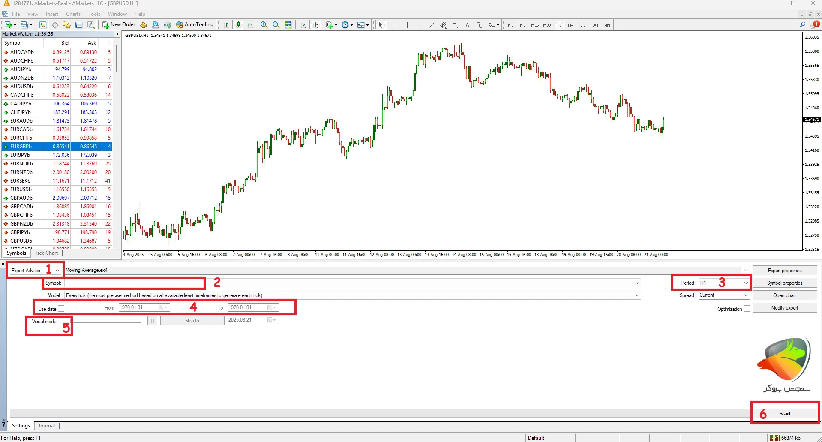Image resolution: width=822 pixels, height=442 pixels.
Task: Adjust the Visual mode speed slider
Action: (107, 320)
